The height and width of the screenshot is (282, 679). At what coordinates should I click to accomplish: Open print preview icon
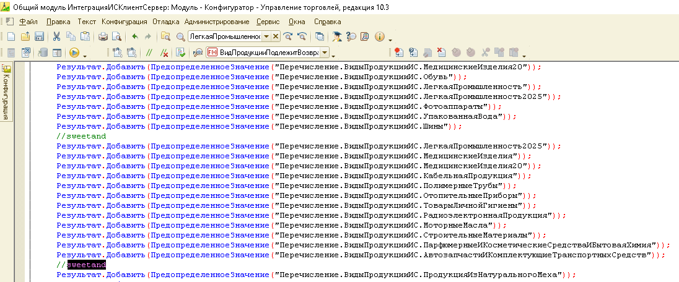[x=116, y=36]
